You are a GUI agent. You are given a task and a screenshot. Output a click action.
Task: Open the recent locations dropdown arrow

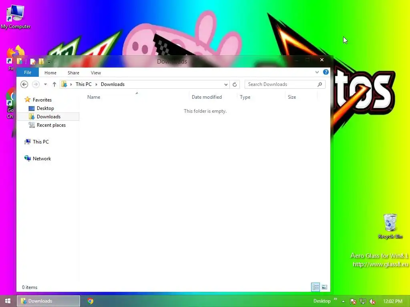pos(45,84)
